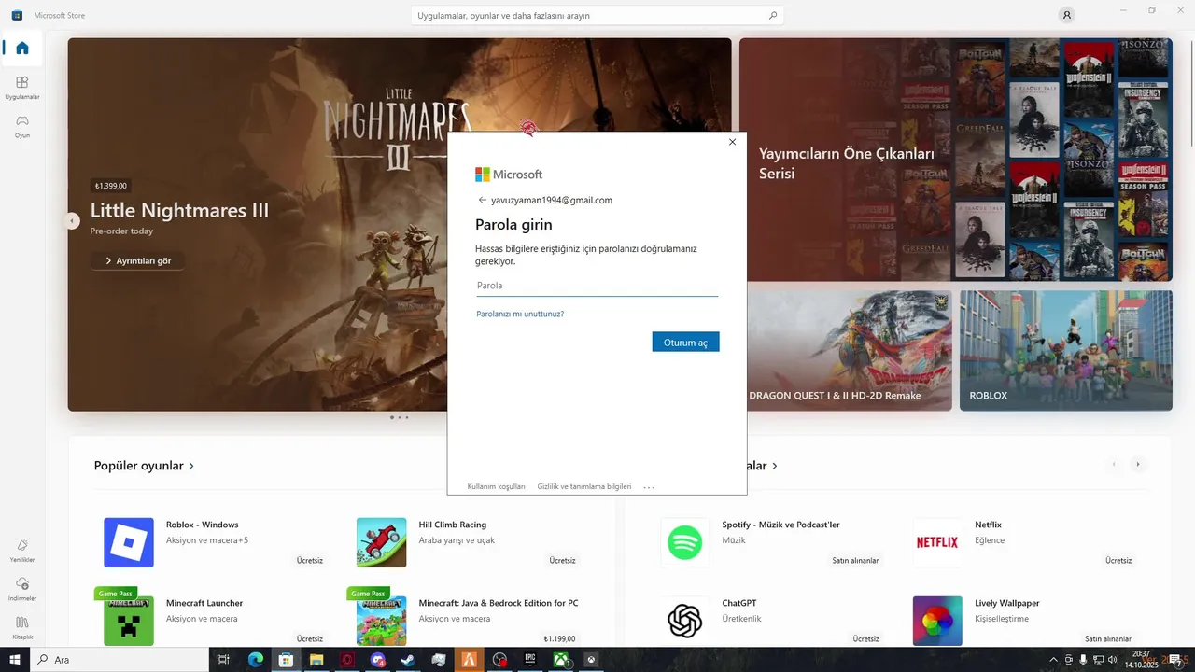Open the Uygulamalar section in the sidebar

21,88
